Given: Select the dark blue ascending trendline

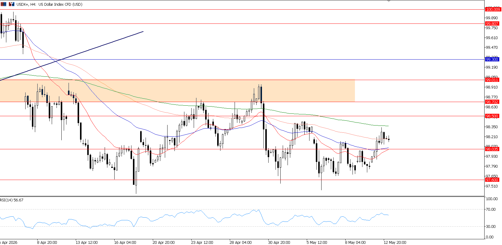Looking at the screenshot, I should (x=72, y=56).
